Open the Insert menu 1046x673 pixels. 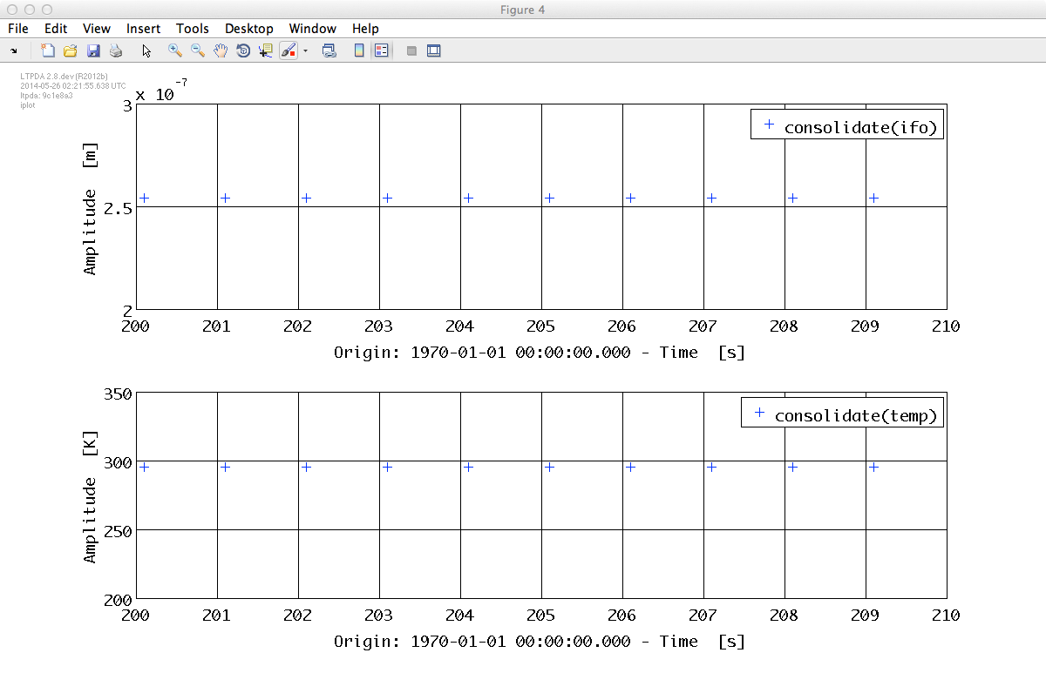(143, 29)
